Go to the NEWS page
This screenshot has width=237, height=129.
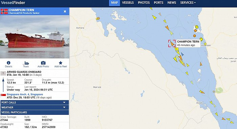(172, 3)
